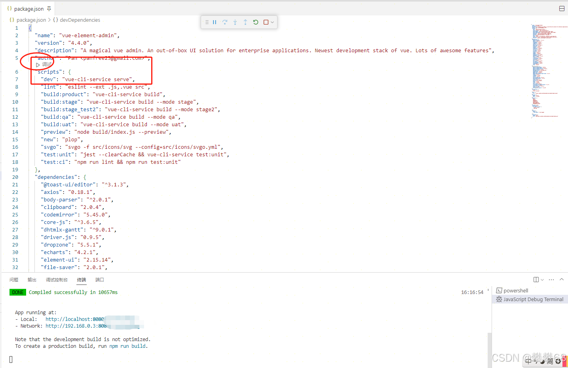Image resolution: width=568 pixels, height=368 pixels.
Task: Open IME settings via the gear icon
Action: tap(558, 361)
